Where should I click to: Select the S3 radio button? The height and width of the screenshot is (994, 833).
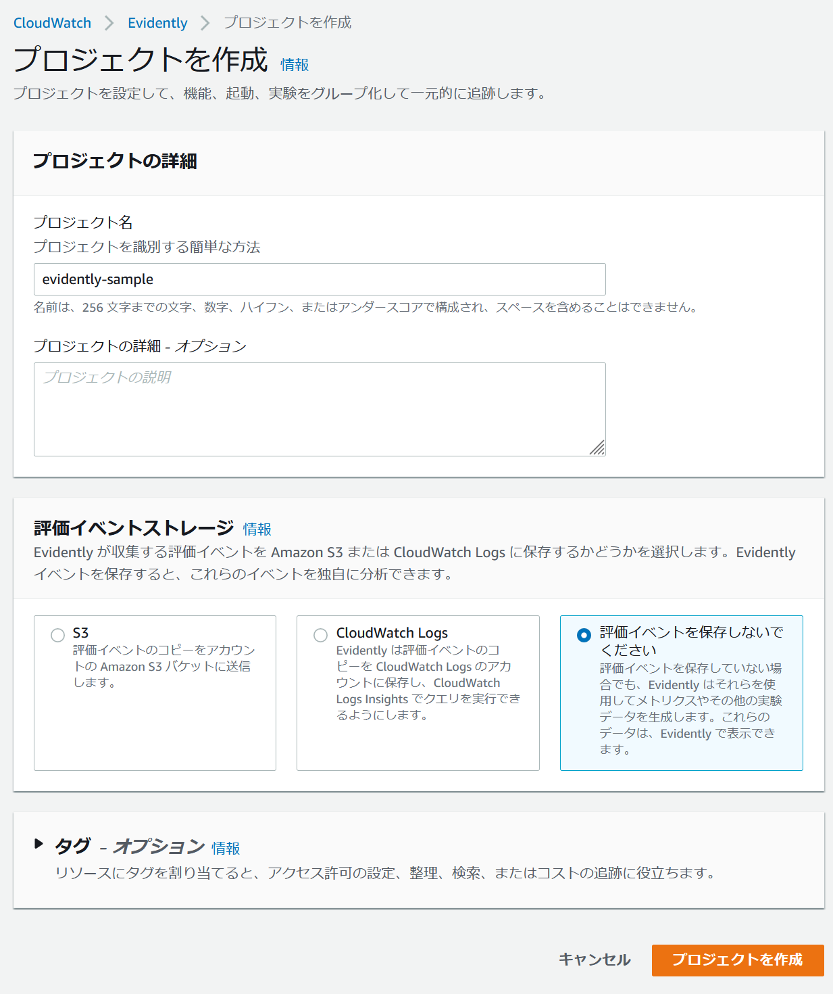coord(57,635)
